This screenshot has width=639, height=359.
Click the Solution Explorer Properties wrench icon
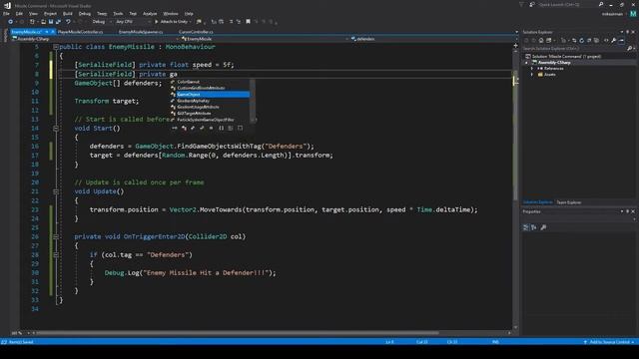pyautogui.click(x=614, y=40)
